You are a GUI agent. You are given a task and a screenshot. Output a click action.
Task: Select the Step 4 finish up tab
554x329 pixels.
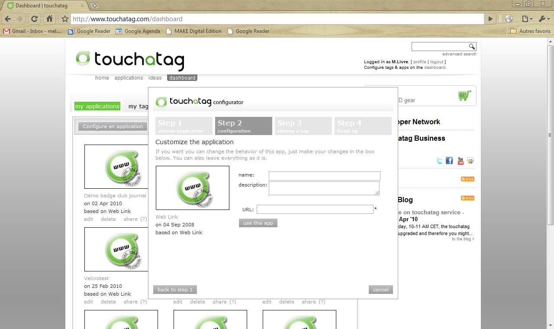(363, 126)
